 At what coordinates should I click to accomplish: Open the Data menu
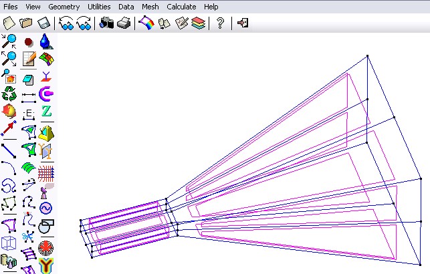tap(126, 7)
